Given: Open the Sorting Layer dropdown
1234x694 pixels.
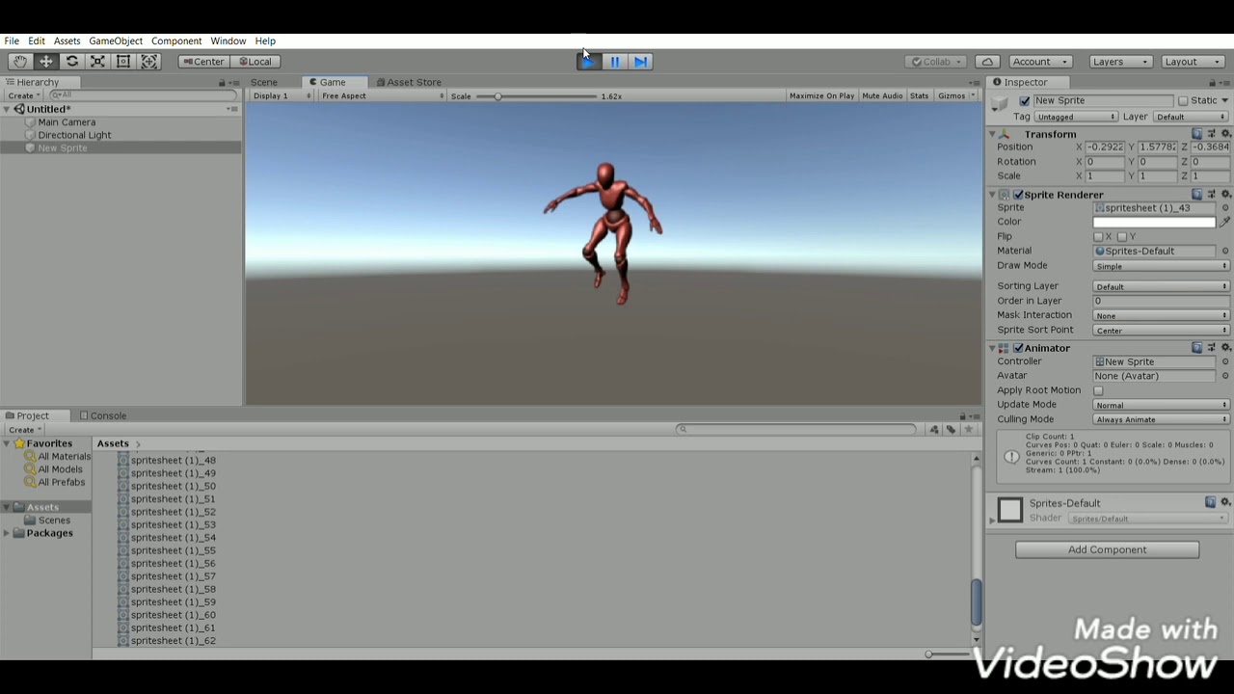Looking at the screenshot, I should click(1161, 286).
